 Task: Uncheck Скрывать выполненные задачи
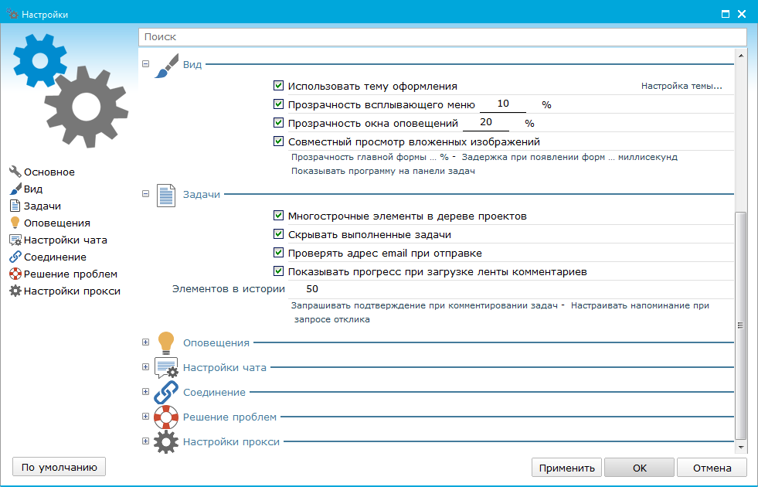click(278, 234)
